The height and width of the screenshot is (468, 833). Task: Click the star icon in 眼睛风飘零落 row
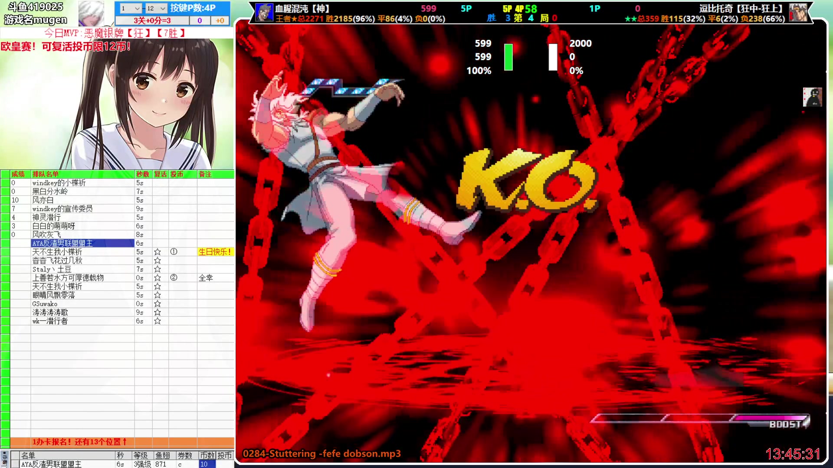click(157, 295)
